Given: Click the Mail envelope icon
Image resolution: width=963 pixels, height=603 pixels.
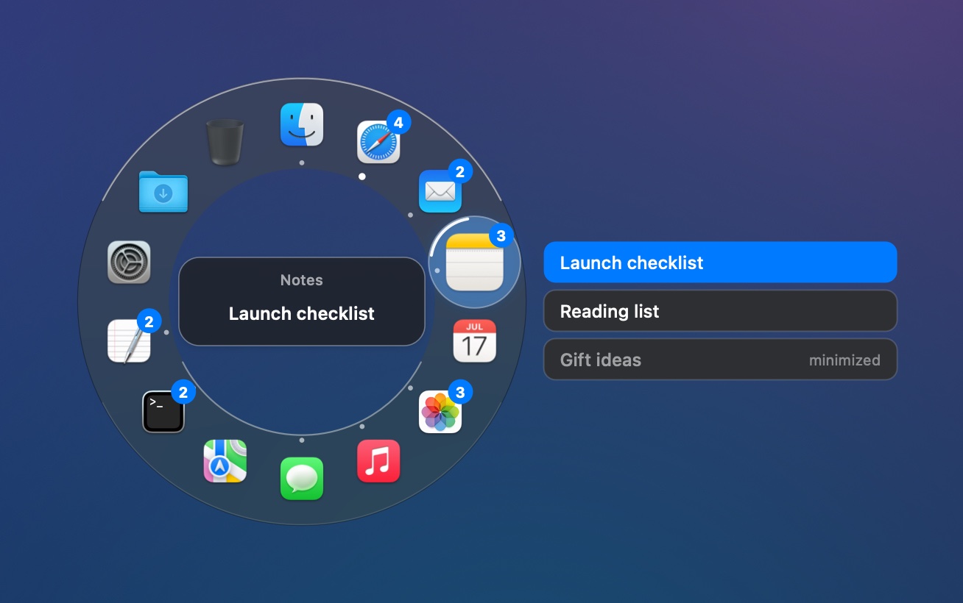Looking at the screenshot, I should 440,191.
